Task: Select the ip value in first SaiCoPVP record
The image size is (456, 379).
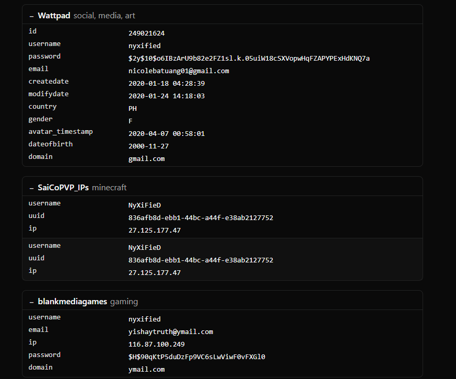Action: pyautogui.click(x=155, y=231)
